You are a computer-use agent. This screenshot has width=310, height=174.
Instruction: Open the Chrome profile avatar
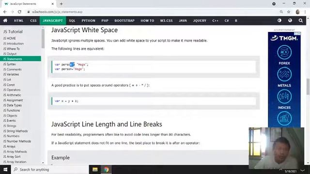click(297, 12)
